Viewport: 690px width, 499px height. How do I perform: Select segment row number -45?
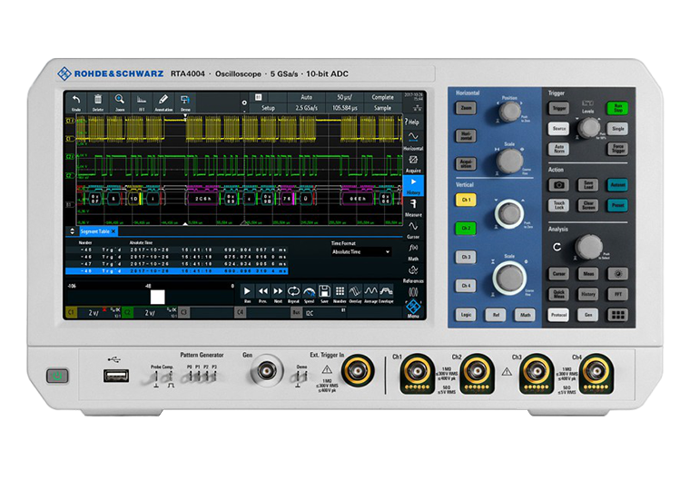[x=177, y=249]
